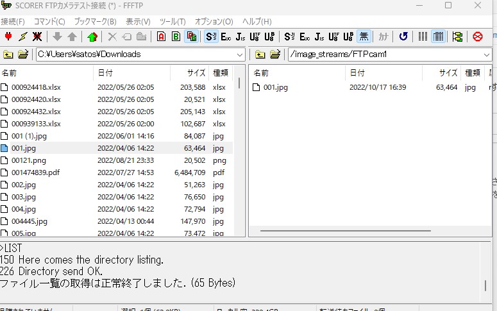Click the green Mirror Upload arrow icon
Screen dimensions: 497x311
pos(93,37)
